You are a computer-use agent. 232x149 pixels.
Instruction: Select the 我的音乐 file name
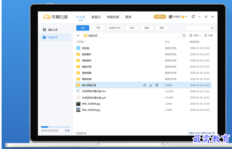pyautogui.click(x=87, y=60)
